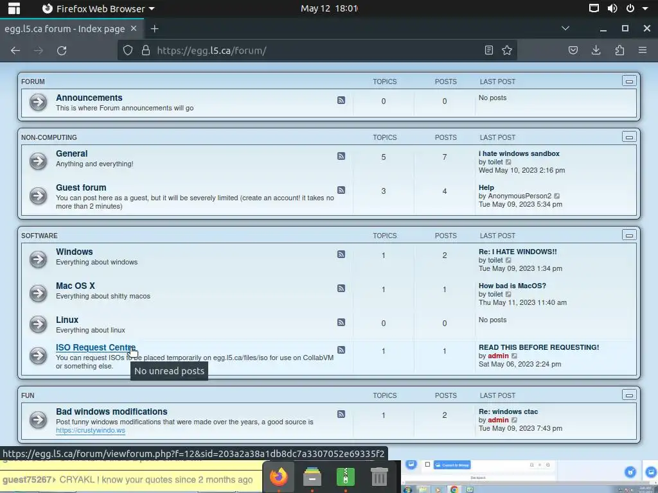658x493 pixels.
Task: Click the General forum status arrow icon
Action: pyautogui.click(x=38, y=161)
